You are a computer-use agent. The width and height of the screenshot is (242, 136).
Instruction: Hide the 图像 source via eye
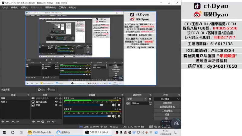coord(56,105)
